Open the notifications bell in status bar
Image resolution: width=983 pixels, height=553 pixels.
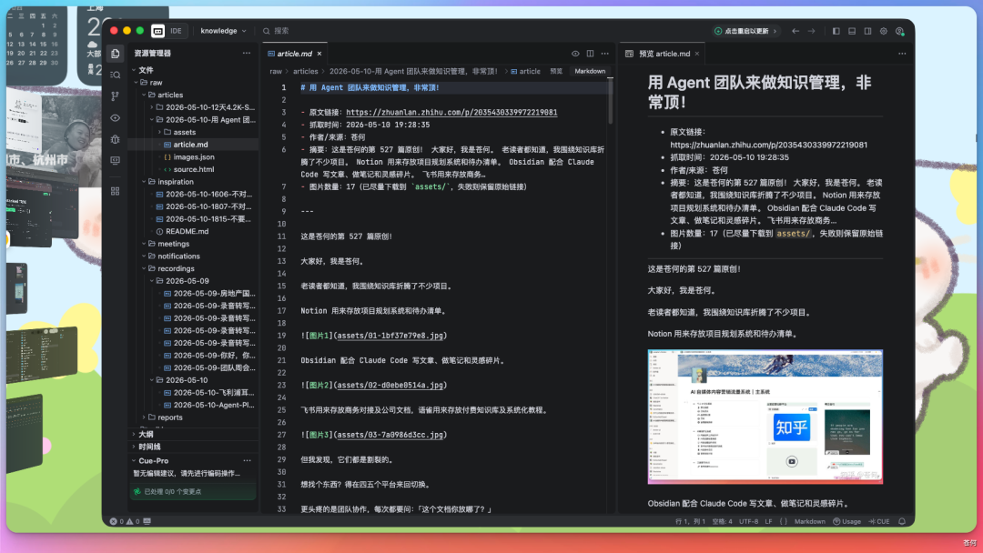pos(902,521)
